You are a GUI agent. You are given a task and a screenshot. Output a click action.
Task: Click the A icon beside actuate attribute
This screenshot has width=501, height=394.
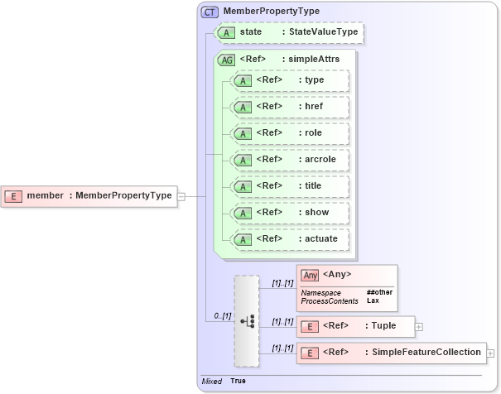(243, 240)
